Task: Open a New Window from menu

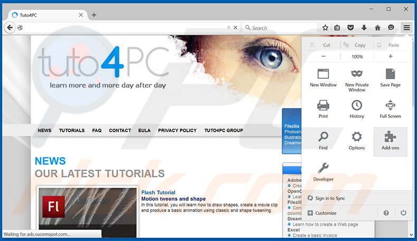Action: coord(323,78)
